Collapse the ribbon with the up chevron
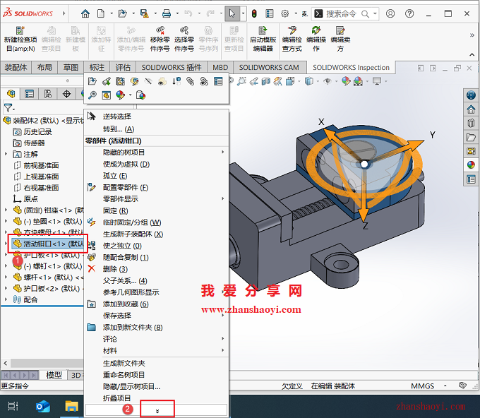480x418 pixels. pos(472,55)
